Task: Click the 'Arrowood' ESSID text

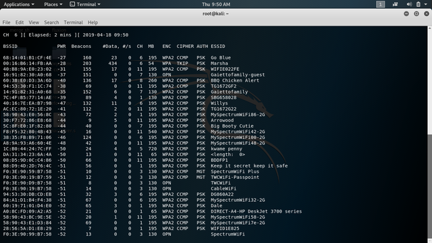Action: tap(222, 120)
